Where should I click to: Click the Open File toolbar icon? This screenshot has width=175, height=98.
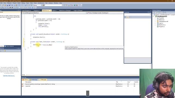[x=5, y=5]
